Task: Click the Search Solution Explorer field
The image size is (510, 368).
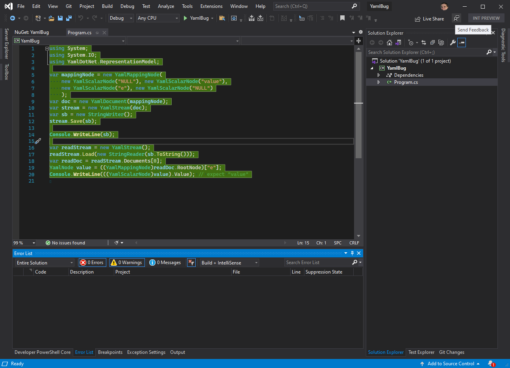Action: click(x=425, y=52)
